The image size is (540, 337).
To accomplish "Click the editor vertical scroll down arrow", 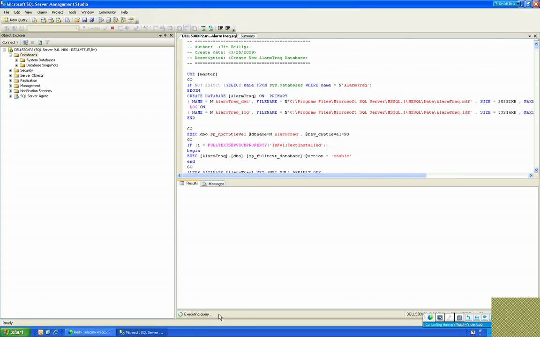I will pyautogui.click(x=536, y=170).
